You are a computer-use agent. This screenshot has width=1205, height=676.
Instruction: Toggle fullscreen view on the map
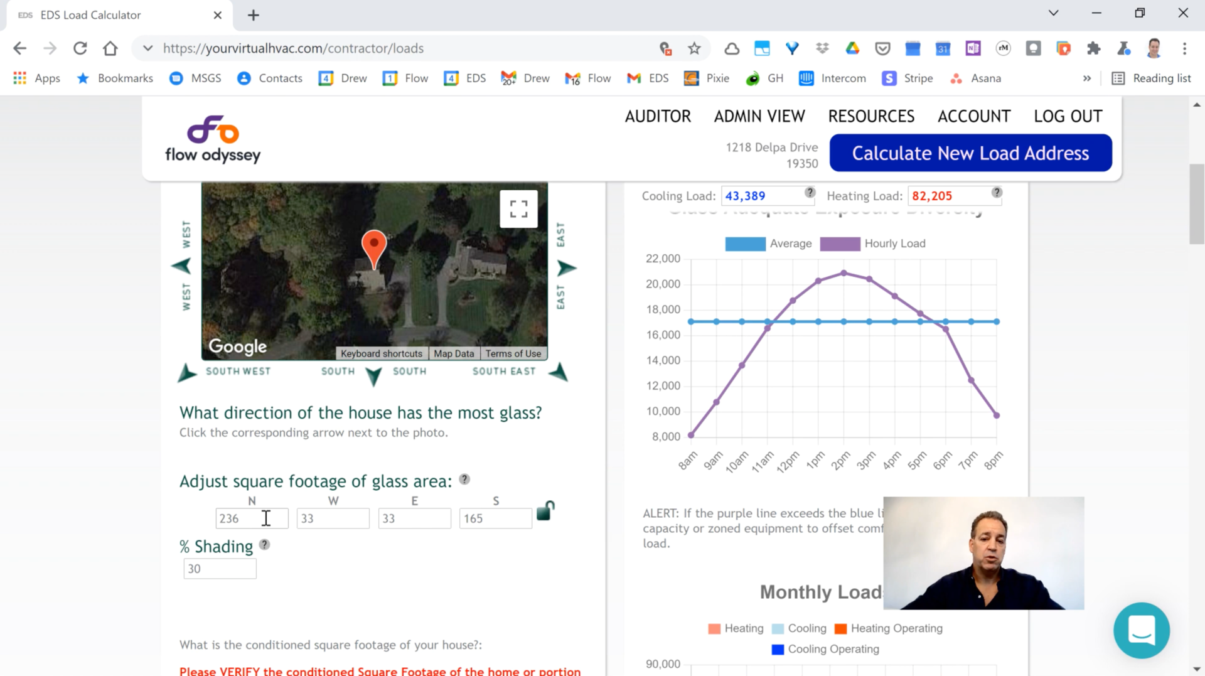518,209
